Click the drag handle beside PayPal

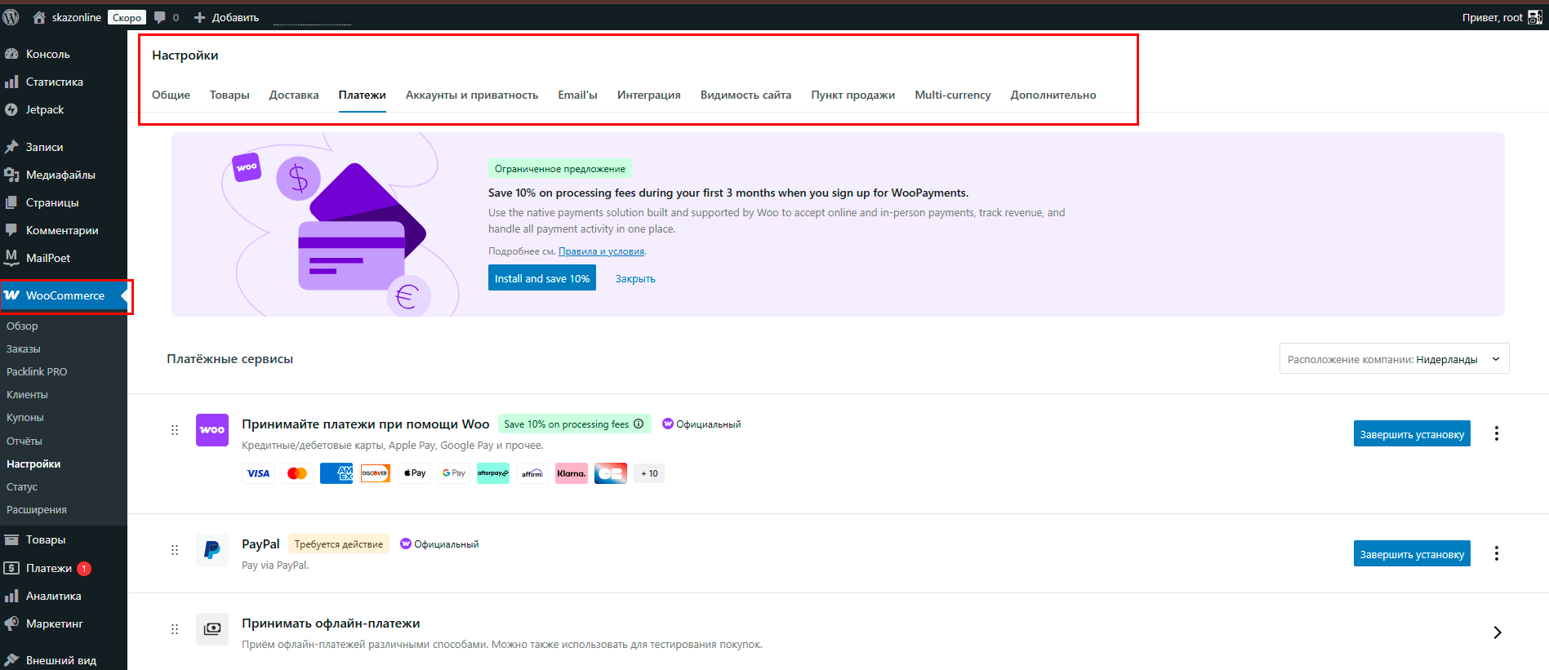pyautogui.click(x=175, y=550)
